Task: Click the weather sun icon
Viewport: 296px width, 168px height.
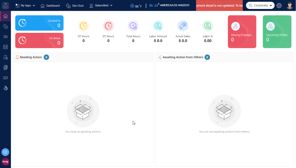Action: (132, 6)
